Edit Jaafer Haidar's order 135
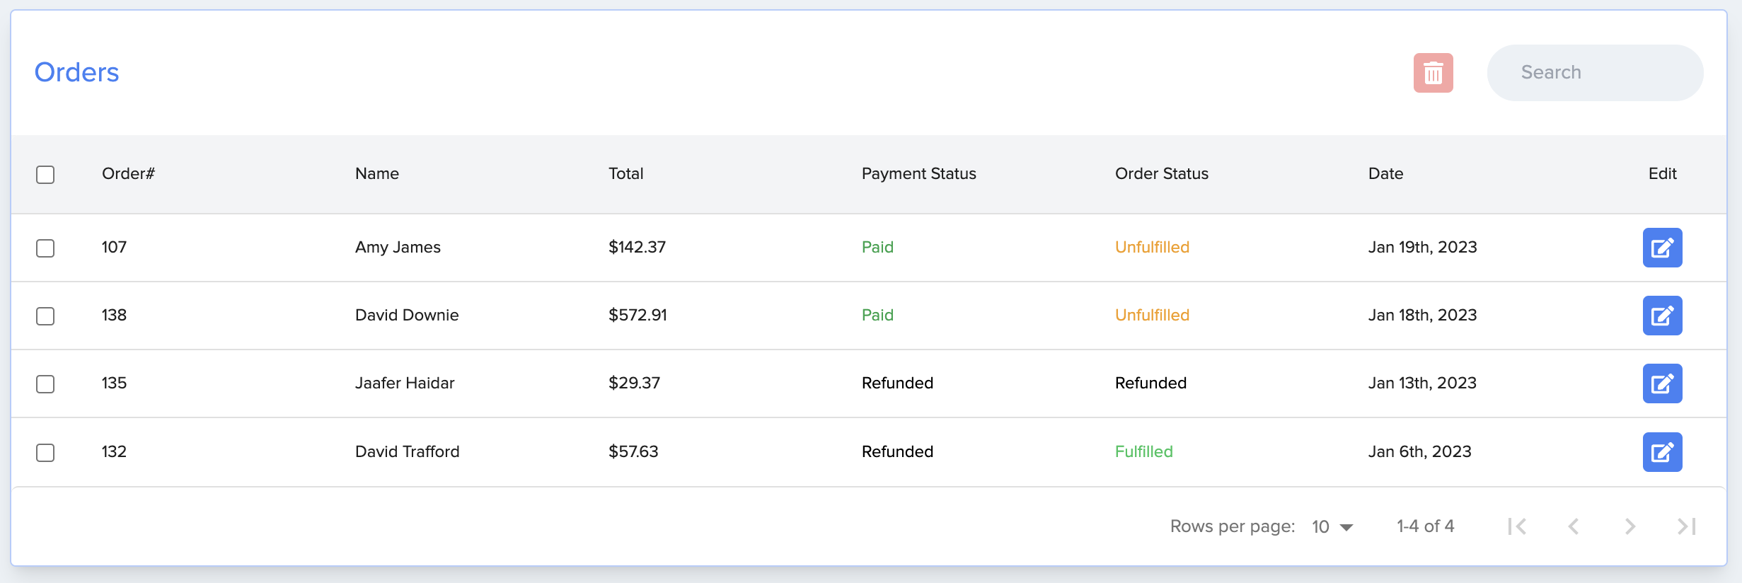This screenshot has height=583, width=1742. [x=1661, y=383]
